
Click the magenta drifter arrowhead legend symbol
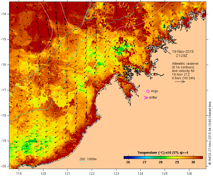(146, 98)
